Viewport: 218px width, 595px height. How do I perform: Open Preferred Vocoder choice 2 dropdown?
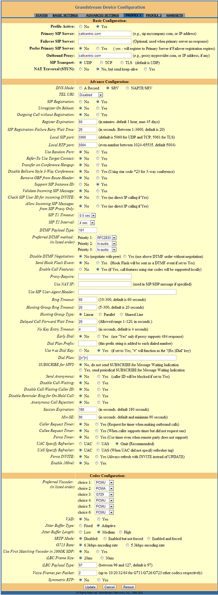pos(105,489)
